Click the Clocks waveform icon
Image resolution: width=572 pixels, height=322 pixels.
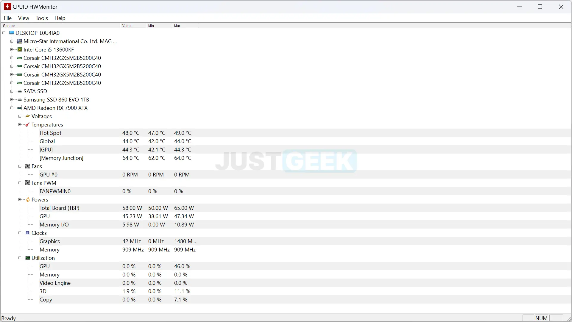[x=28, y=233]
